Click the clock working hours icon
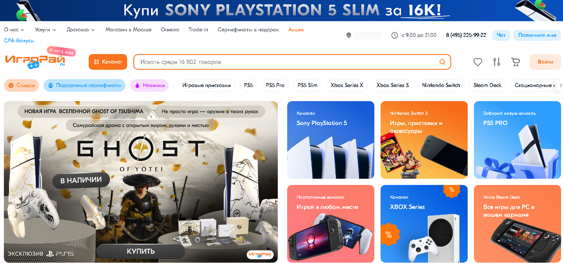Image resolution: width=563 pixels, height=263 pixels. [x=394, y=35]
